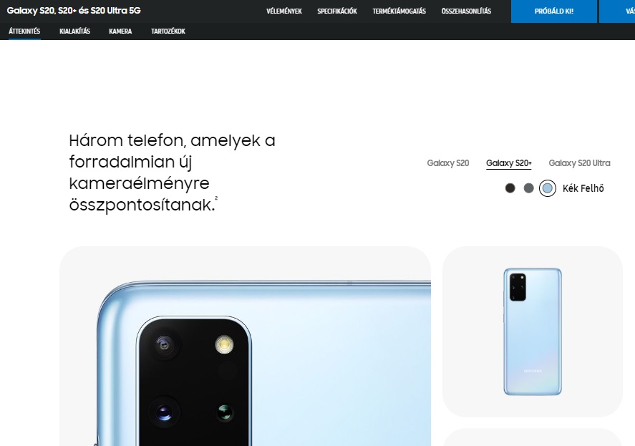Viewport: 635px width, 446px height.
Task: Open TERMÉKTÁMOGATÁS support link
Action: [x=399, y=11]
